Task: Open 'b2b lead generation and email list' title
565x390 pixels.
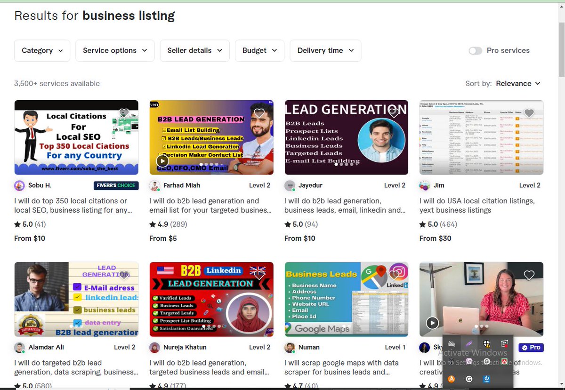Action: pyautogui.click(x=210, y=206)
